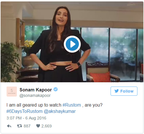Play the embedded tweet video

pyautogui.click(x=72, y=44)
